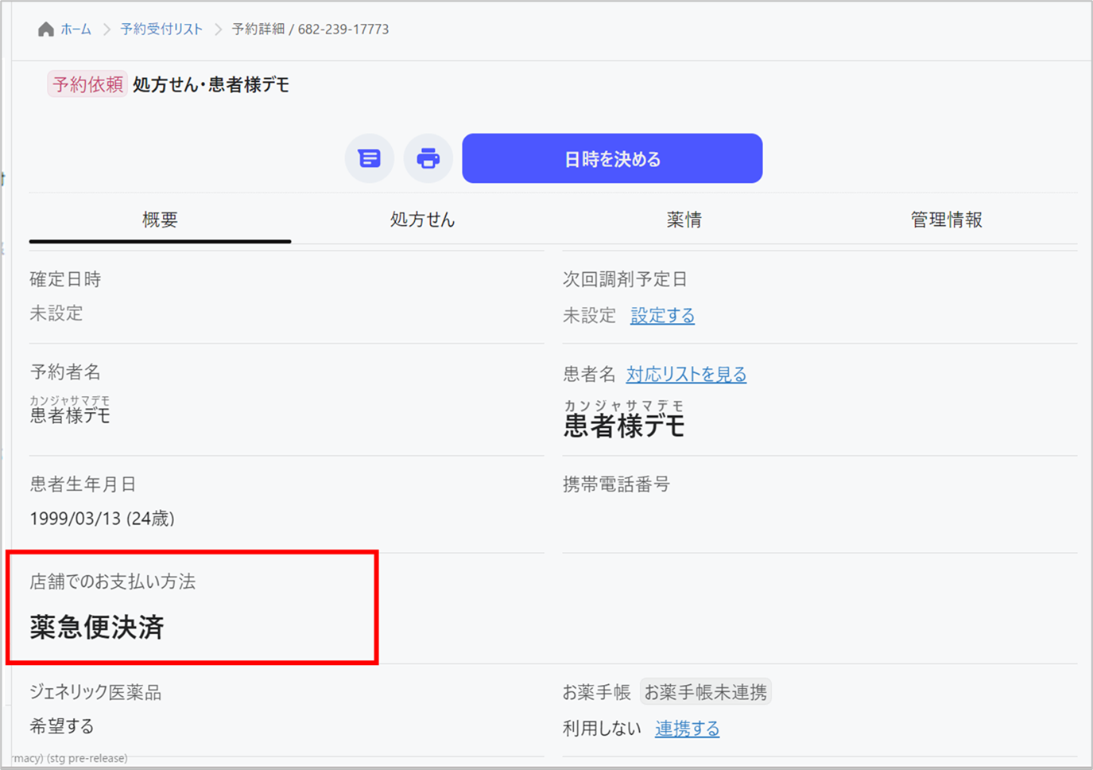This screenshot has width=1093, height=770.
Task: Open the memo/notes icon button
Action: pyautogui.click(x=369, y=158)
